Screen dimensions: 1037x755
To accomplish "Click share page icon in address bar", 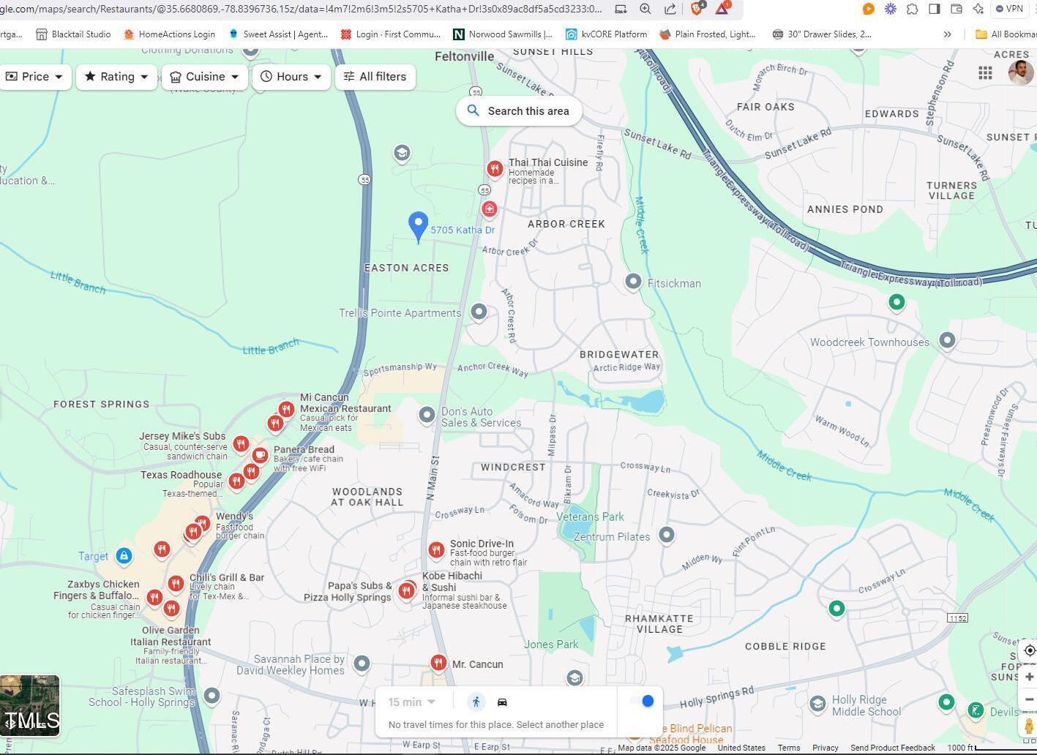I will (x=670, y=9).
